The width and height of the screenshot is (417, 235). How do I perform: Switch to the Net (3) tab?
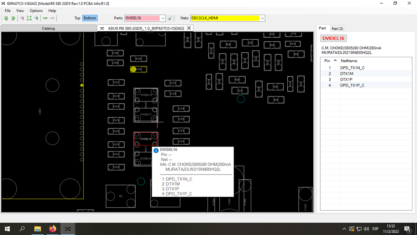tap(337, 29)
